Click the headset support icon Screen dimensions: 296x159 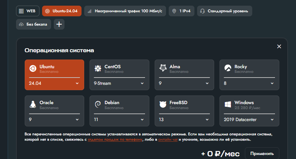pyautogui.click(x=202, y=11)
